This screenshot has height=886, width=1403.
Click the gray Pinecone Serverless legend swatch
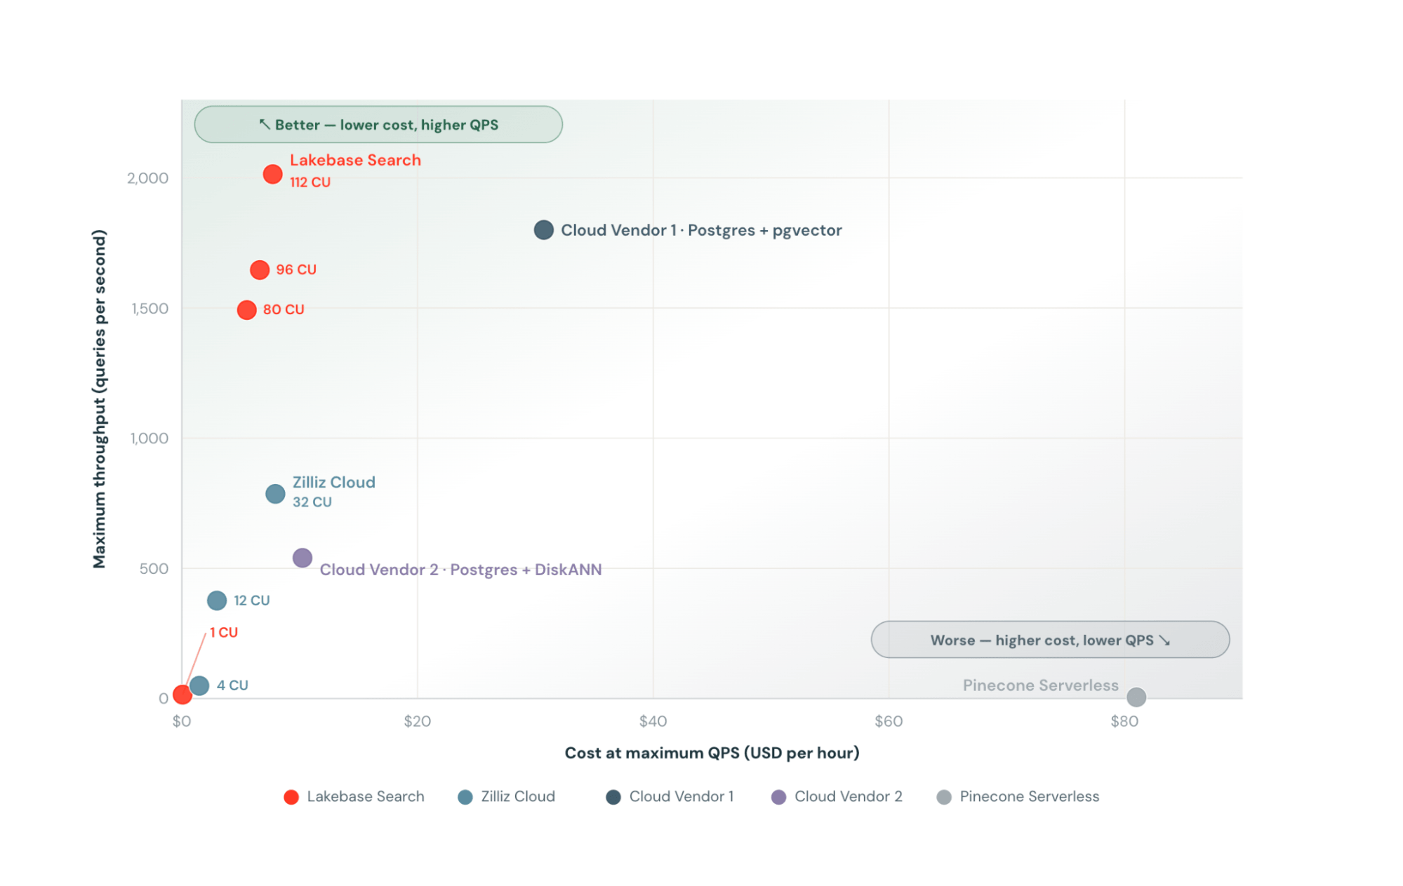944,797
